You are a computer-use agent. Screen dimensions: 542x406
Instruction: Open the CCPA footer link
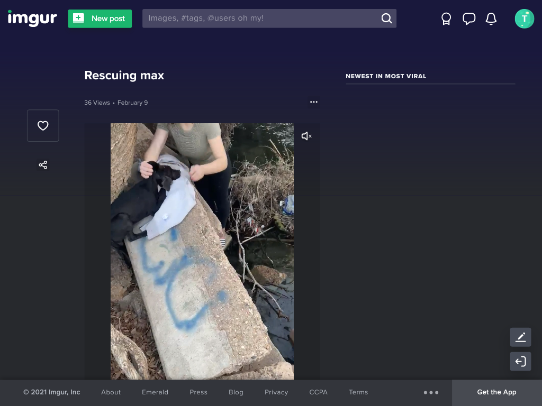pyautogui.click(x=318, y=392)
